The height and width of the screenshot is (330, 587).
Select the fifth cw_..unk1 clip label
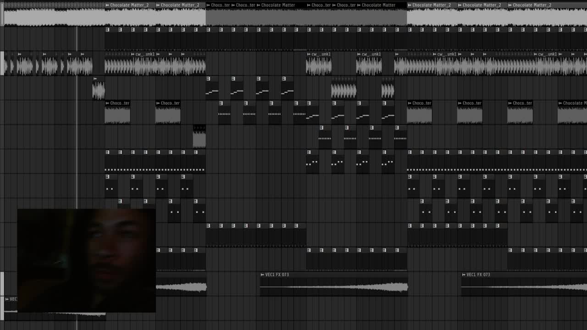click(548, 54)
